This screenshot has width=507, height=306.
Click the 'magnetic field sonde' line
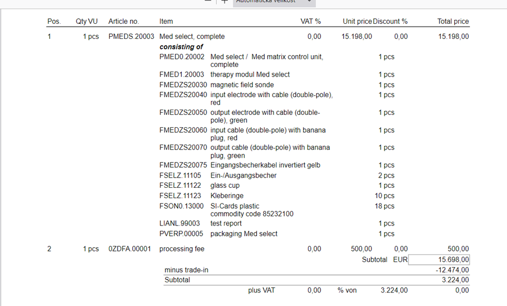pyautogui.click(x=242, y=85)
